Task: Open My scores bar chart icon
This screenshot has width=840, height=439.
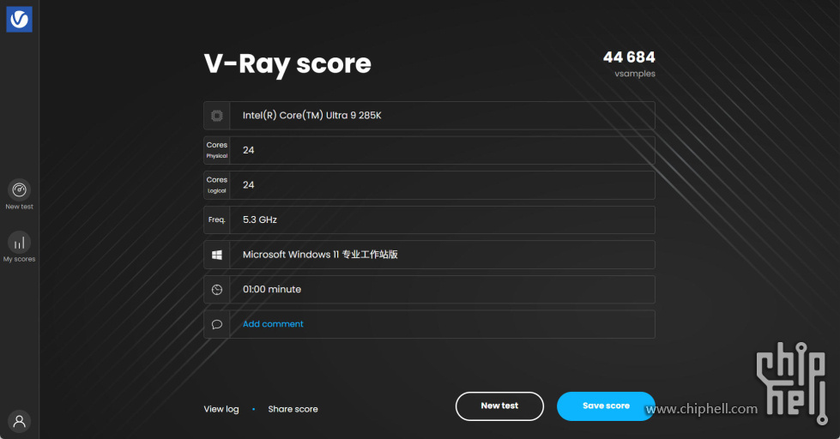Action: coord(19,242)
